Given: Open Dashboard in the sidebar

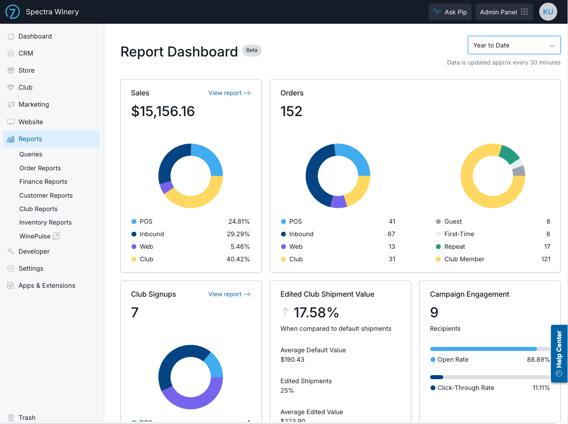Looking at the screenshot, I should [52, 36].
